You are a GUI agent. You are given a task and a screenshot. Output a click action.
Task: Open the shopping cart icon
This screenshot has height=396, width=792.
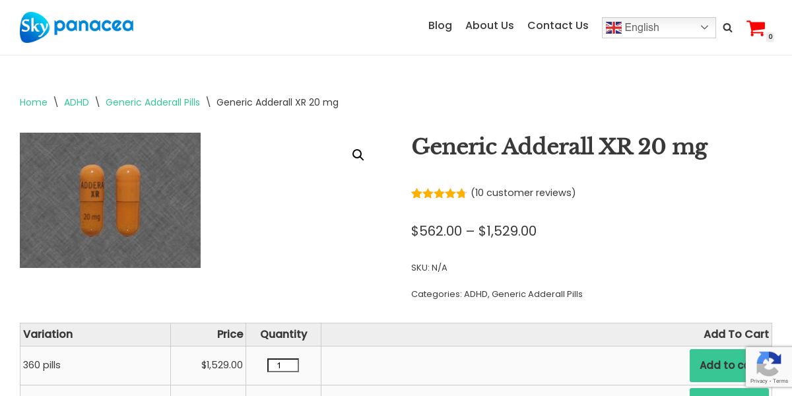756,28
